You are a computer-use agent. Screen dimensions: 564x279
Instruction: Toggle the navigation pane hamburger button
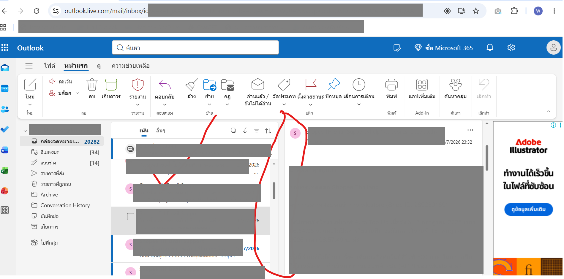coord(29,66)
